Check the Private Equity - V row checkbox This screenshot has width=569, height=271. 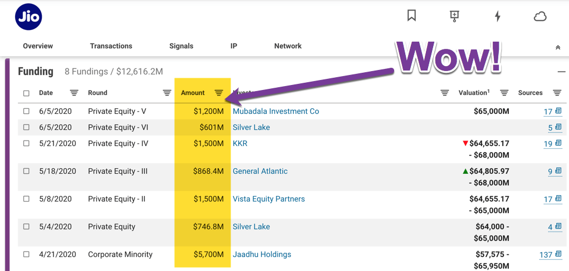point(26,112)
